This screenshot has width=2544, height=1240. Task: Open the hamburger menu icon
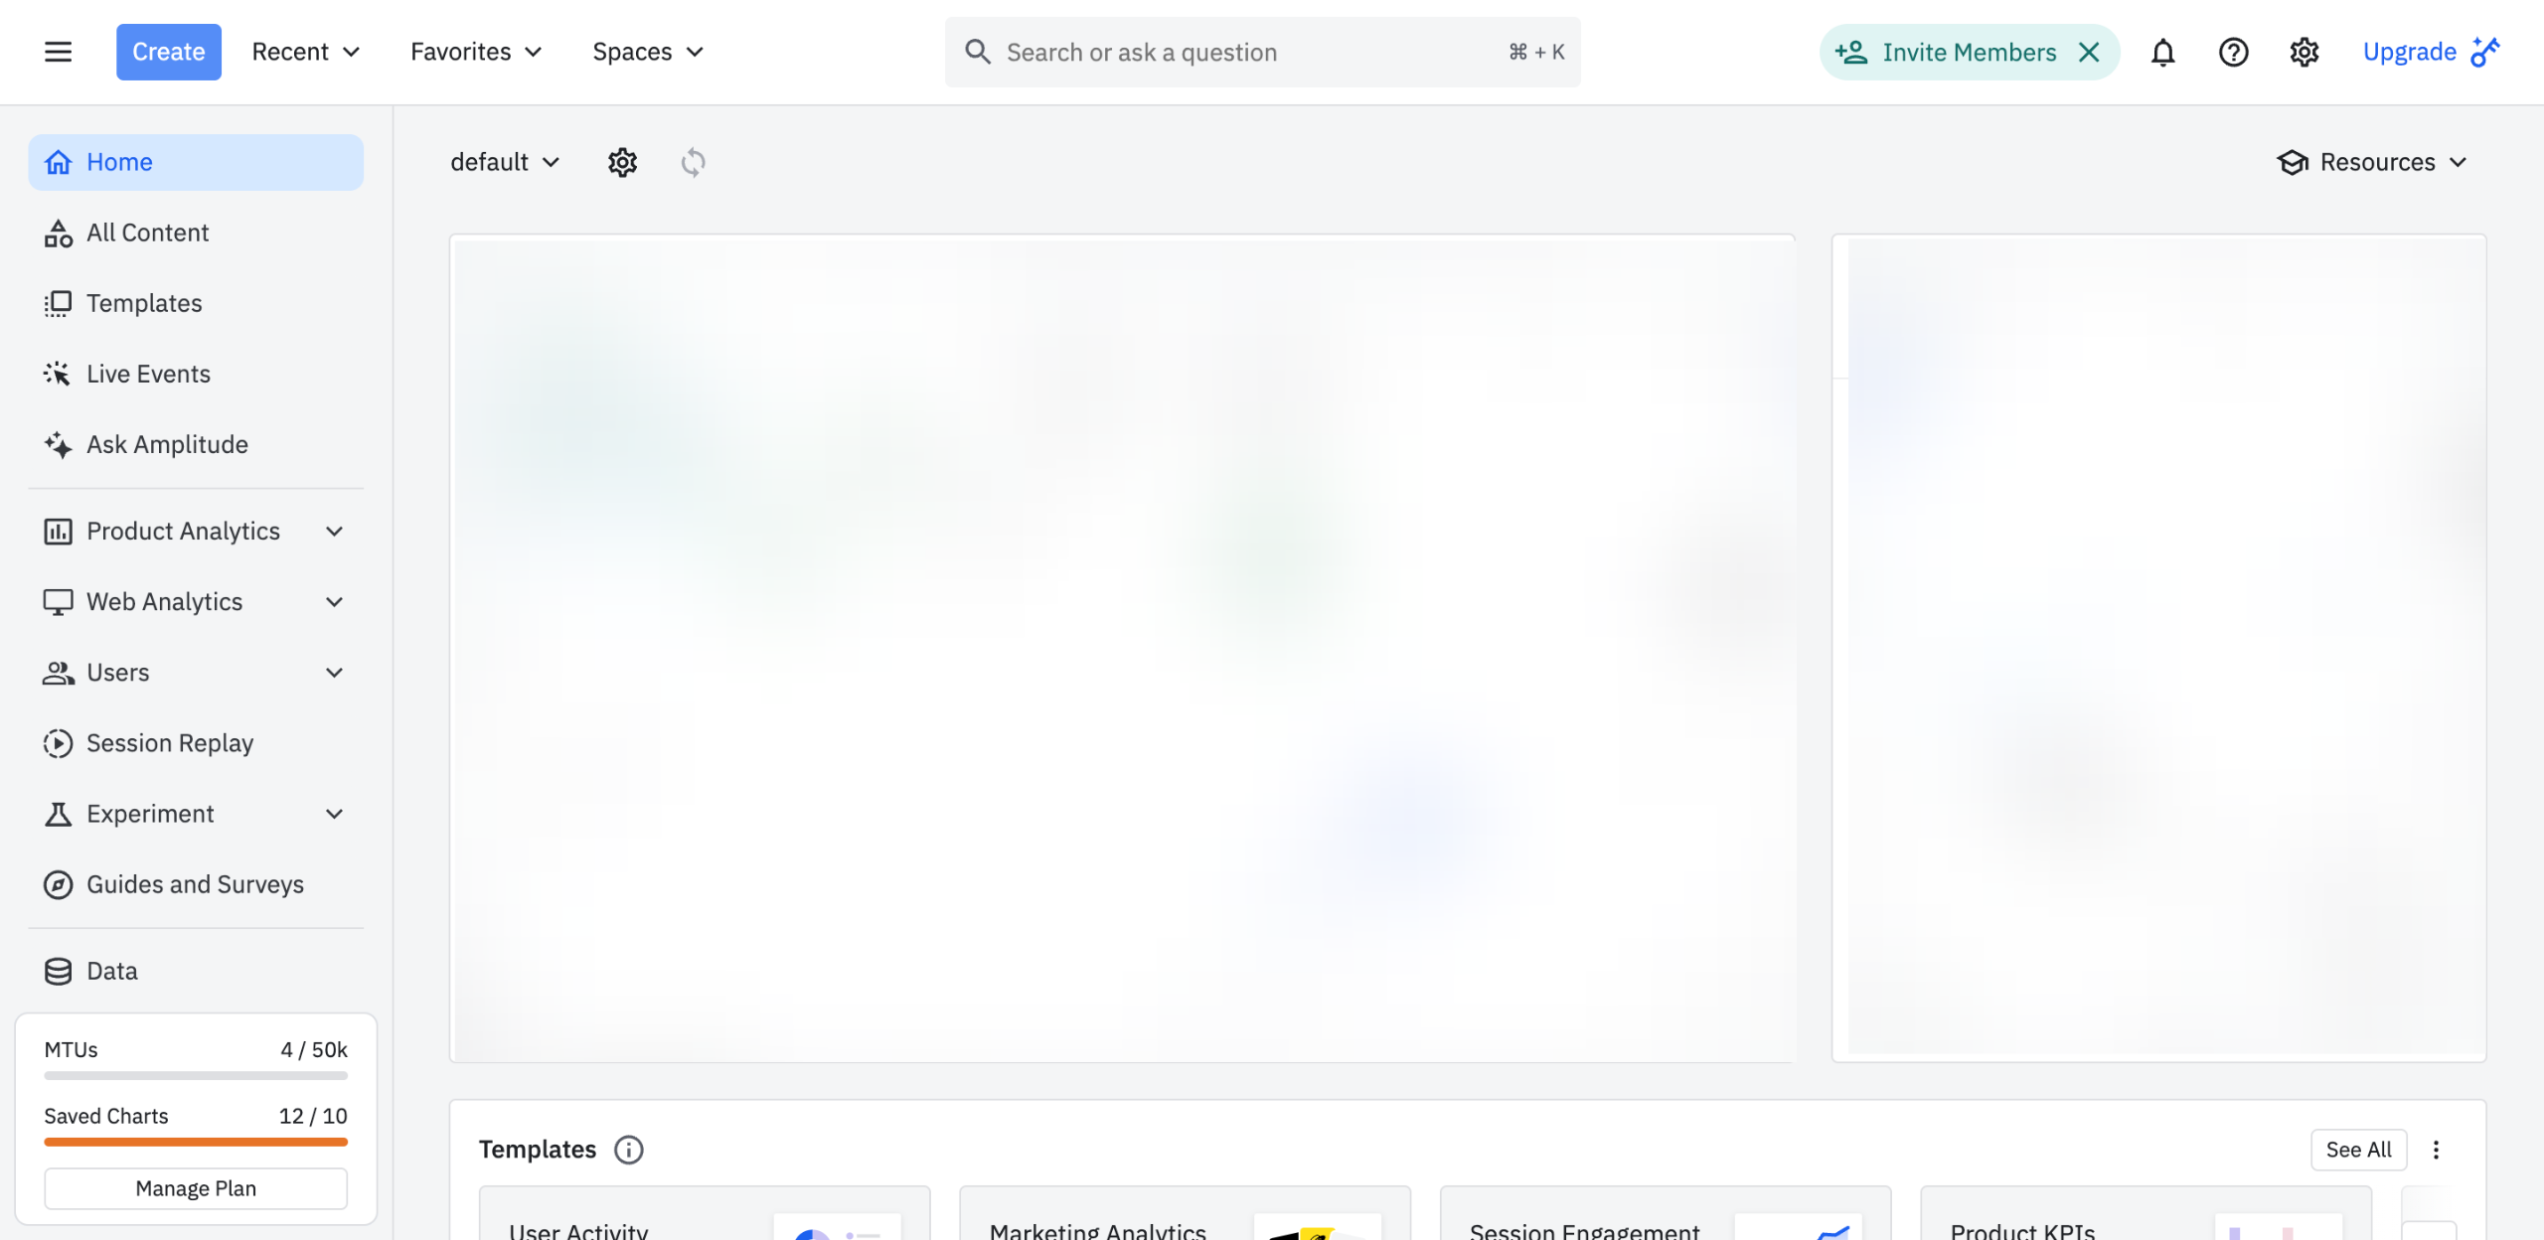pos(58,52)
